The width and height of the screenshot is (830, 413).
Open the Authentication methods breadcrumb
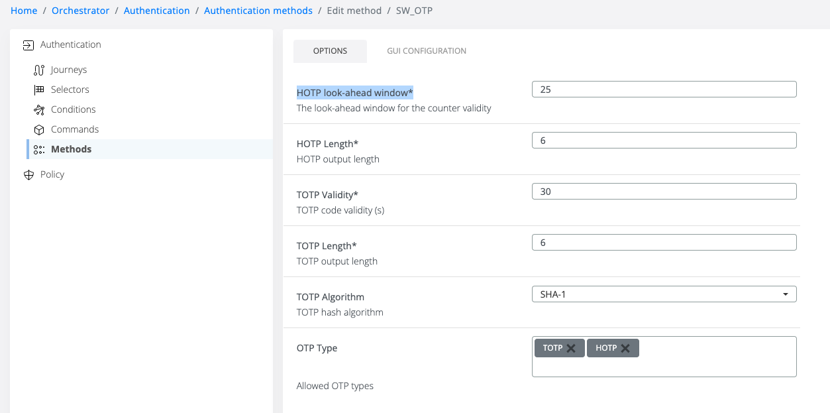pyautogui.click(x=258, y=10)
